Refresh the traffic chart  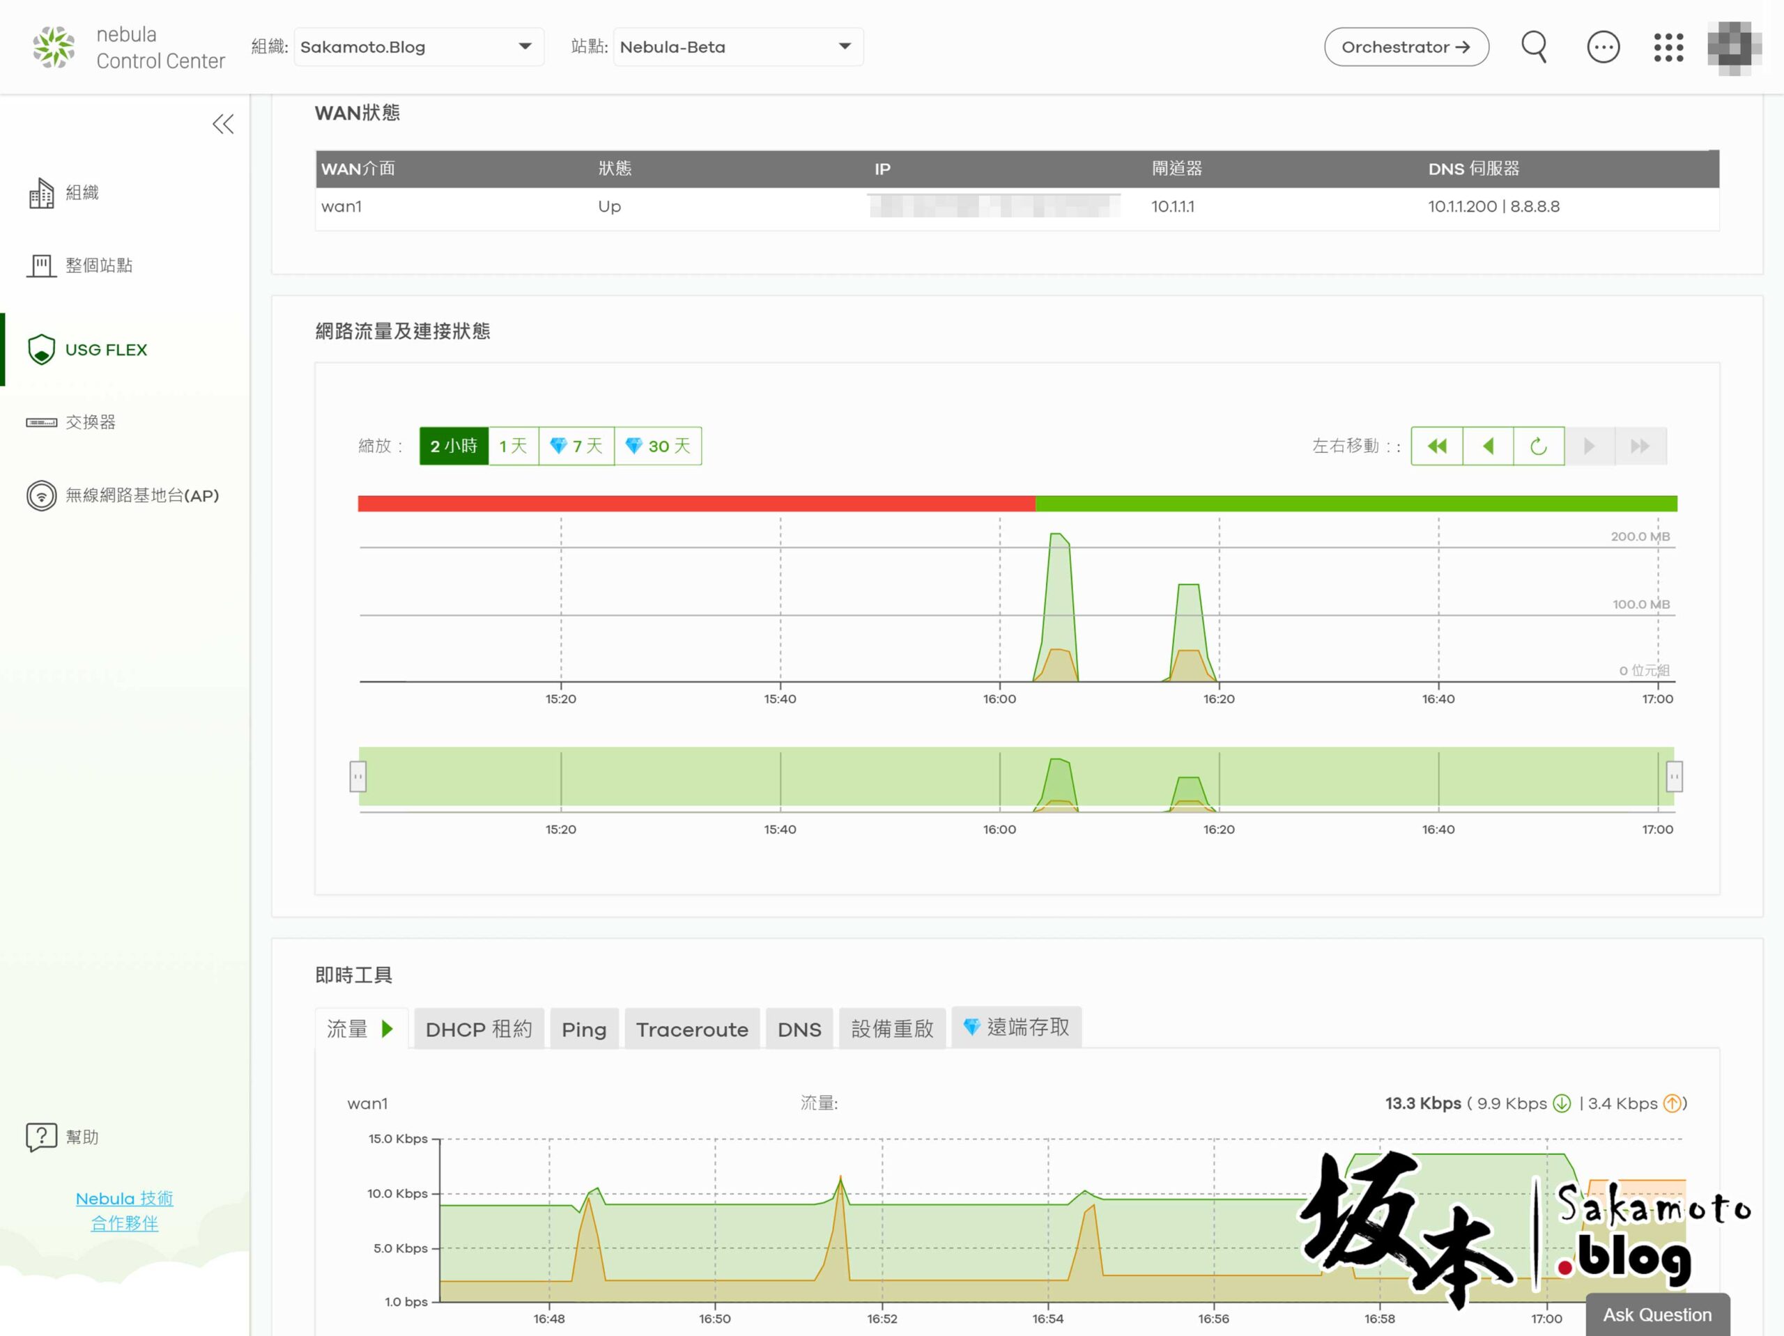pyautogui.click(x=1539, y=446)
